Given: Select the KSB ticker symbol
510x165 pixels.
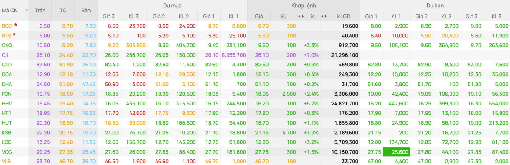Looking at the screenshot, I should (7, 132).
